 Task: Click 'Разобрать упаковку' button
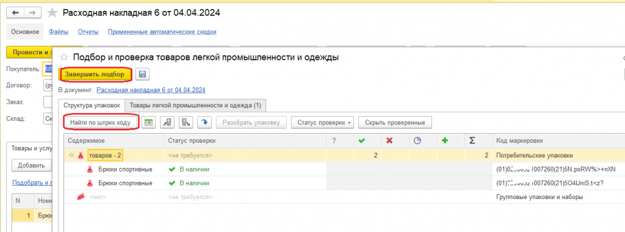point(251,122)
